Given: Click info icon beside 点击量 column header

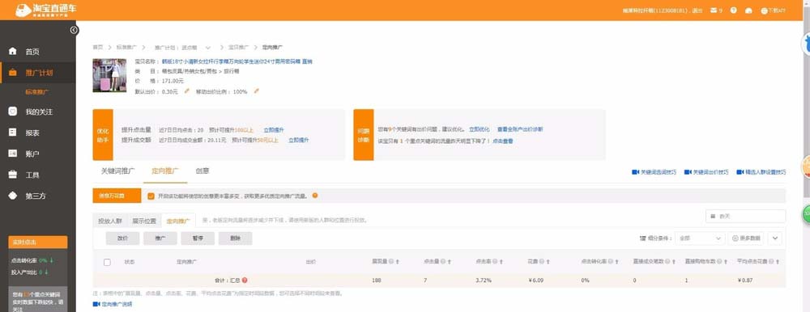Looking at the screenshot, I should pos(443,262).
